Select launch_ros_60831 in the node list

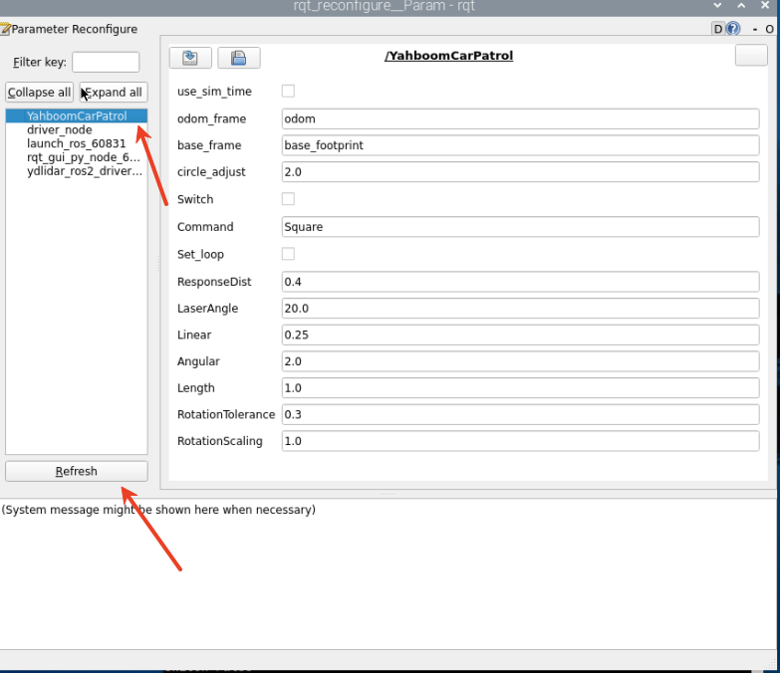(76, 143)
